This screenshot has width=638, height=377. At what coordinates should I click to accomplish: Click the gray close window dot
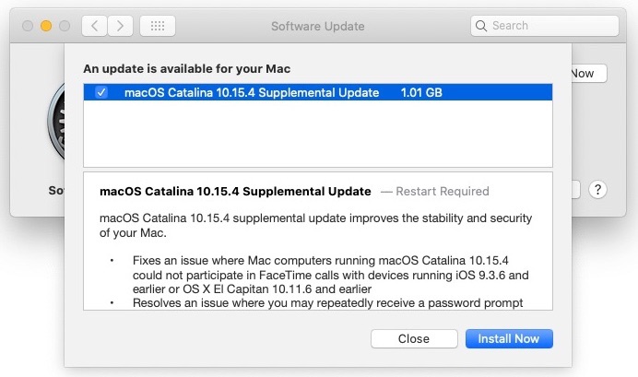pos(28,26)
